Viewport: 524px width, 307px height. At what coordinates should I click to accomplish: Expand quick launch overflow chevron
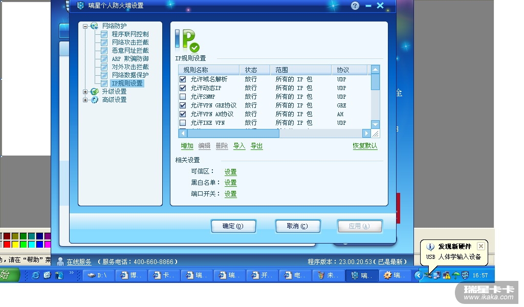coord(71,273)
